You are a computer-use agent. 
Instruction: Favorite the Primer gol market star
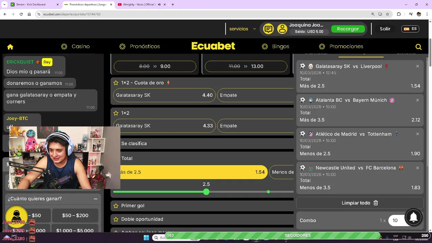(116, 206)
